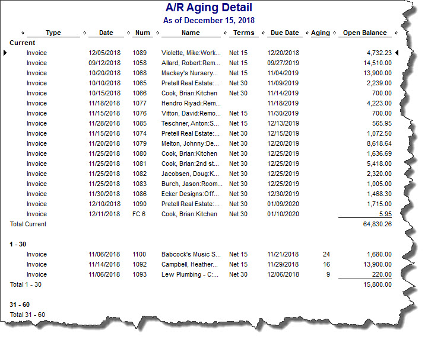This screenshot has height=343, width=428.
Task: Select the Open Balance column header
Action: [365, 33]
